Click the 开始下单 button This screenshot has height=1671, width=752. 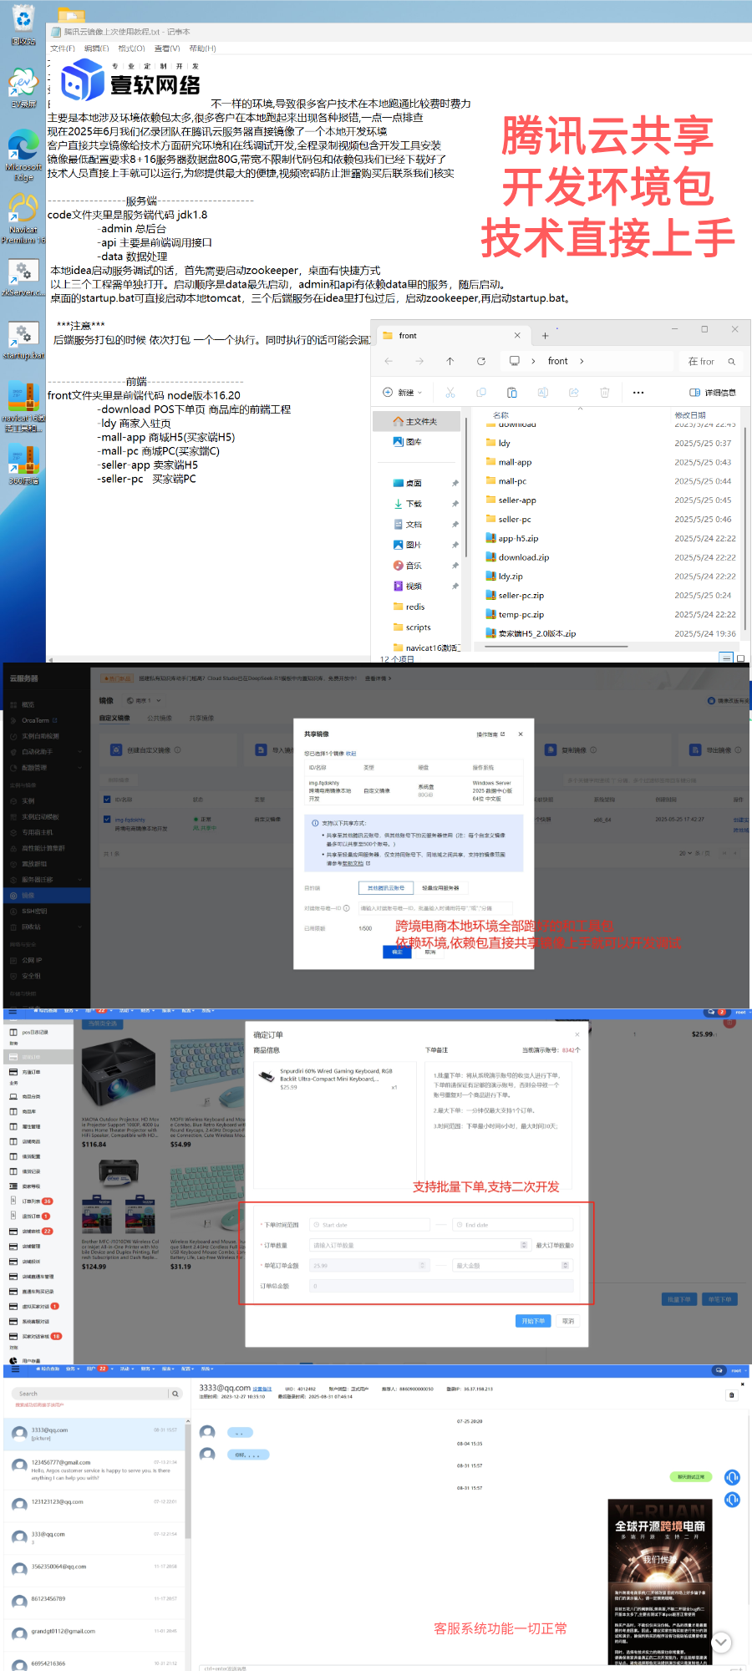[532, 1321]
